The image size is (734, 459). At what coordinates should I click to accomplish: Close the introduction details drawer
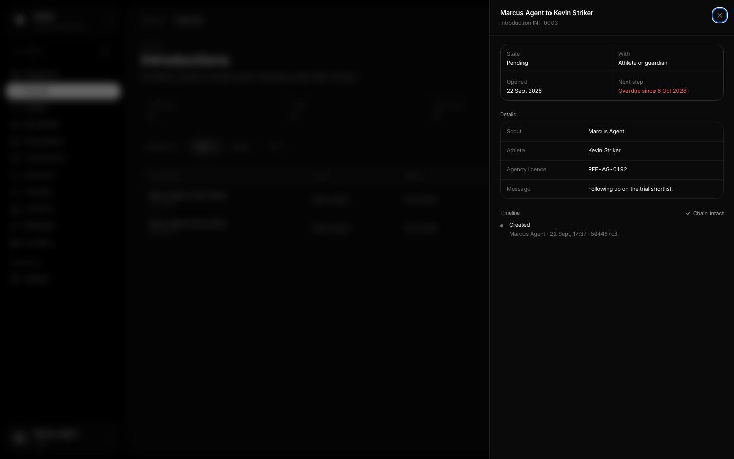[x=719, y=15]
